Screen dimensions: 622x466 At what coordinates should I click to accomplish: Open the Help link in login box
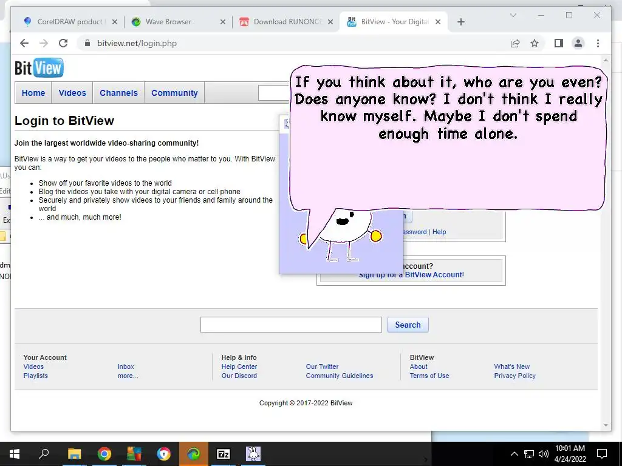click(439, 232)
